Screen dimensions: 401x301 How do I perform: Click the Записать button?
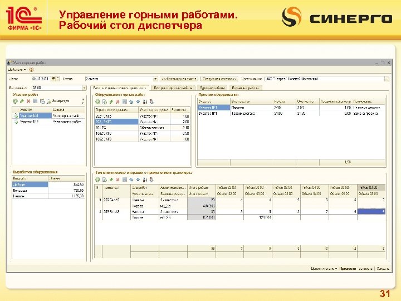click(x=365, y=268)
